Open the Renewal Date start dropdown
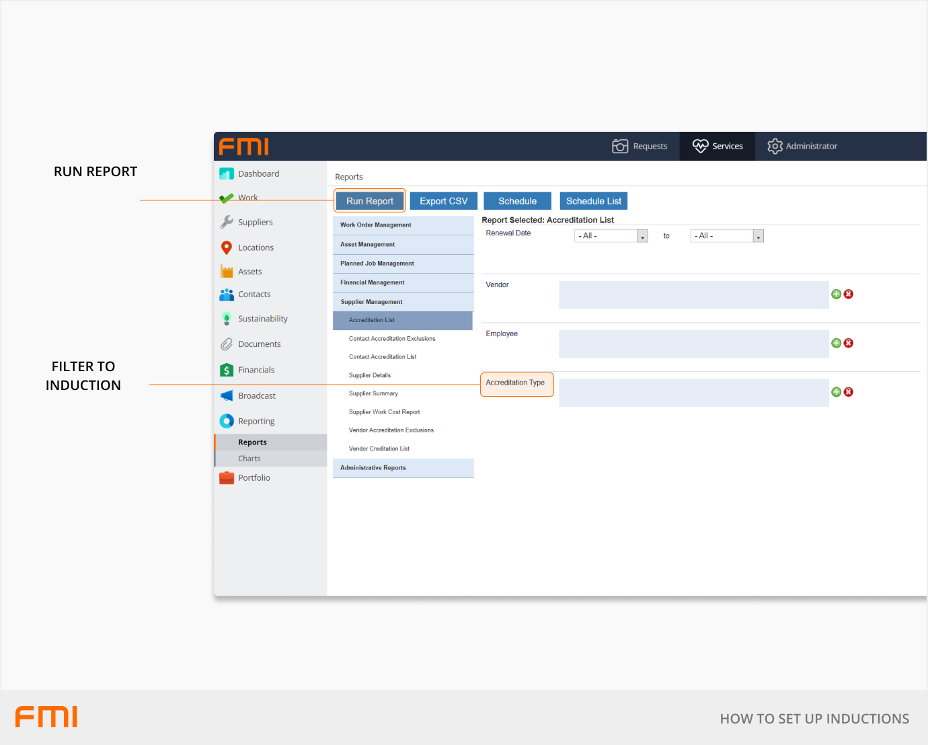 click(x=642, y=236)
